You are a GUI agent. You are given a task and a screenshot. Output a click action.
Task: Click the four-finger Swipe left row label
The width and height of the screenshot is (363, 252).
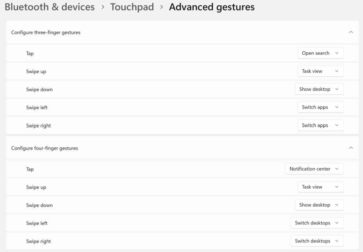click(x=37, y=223)
